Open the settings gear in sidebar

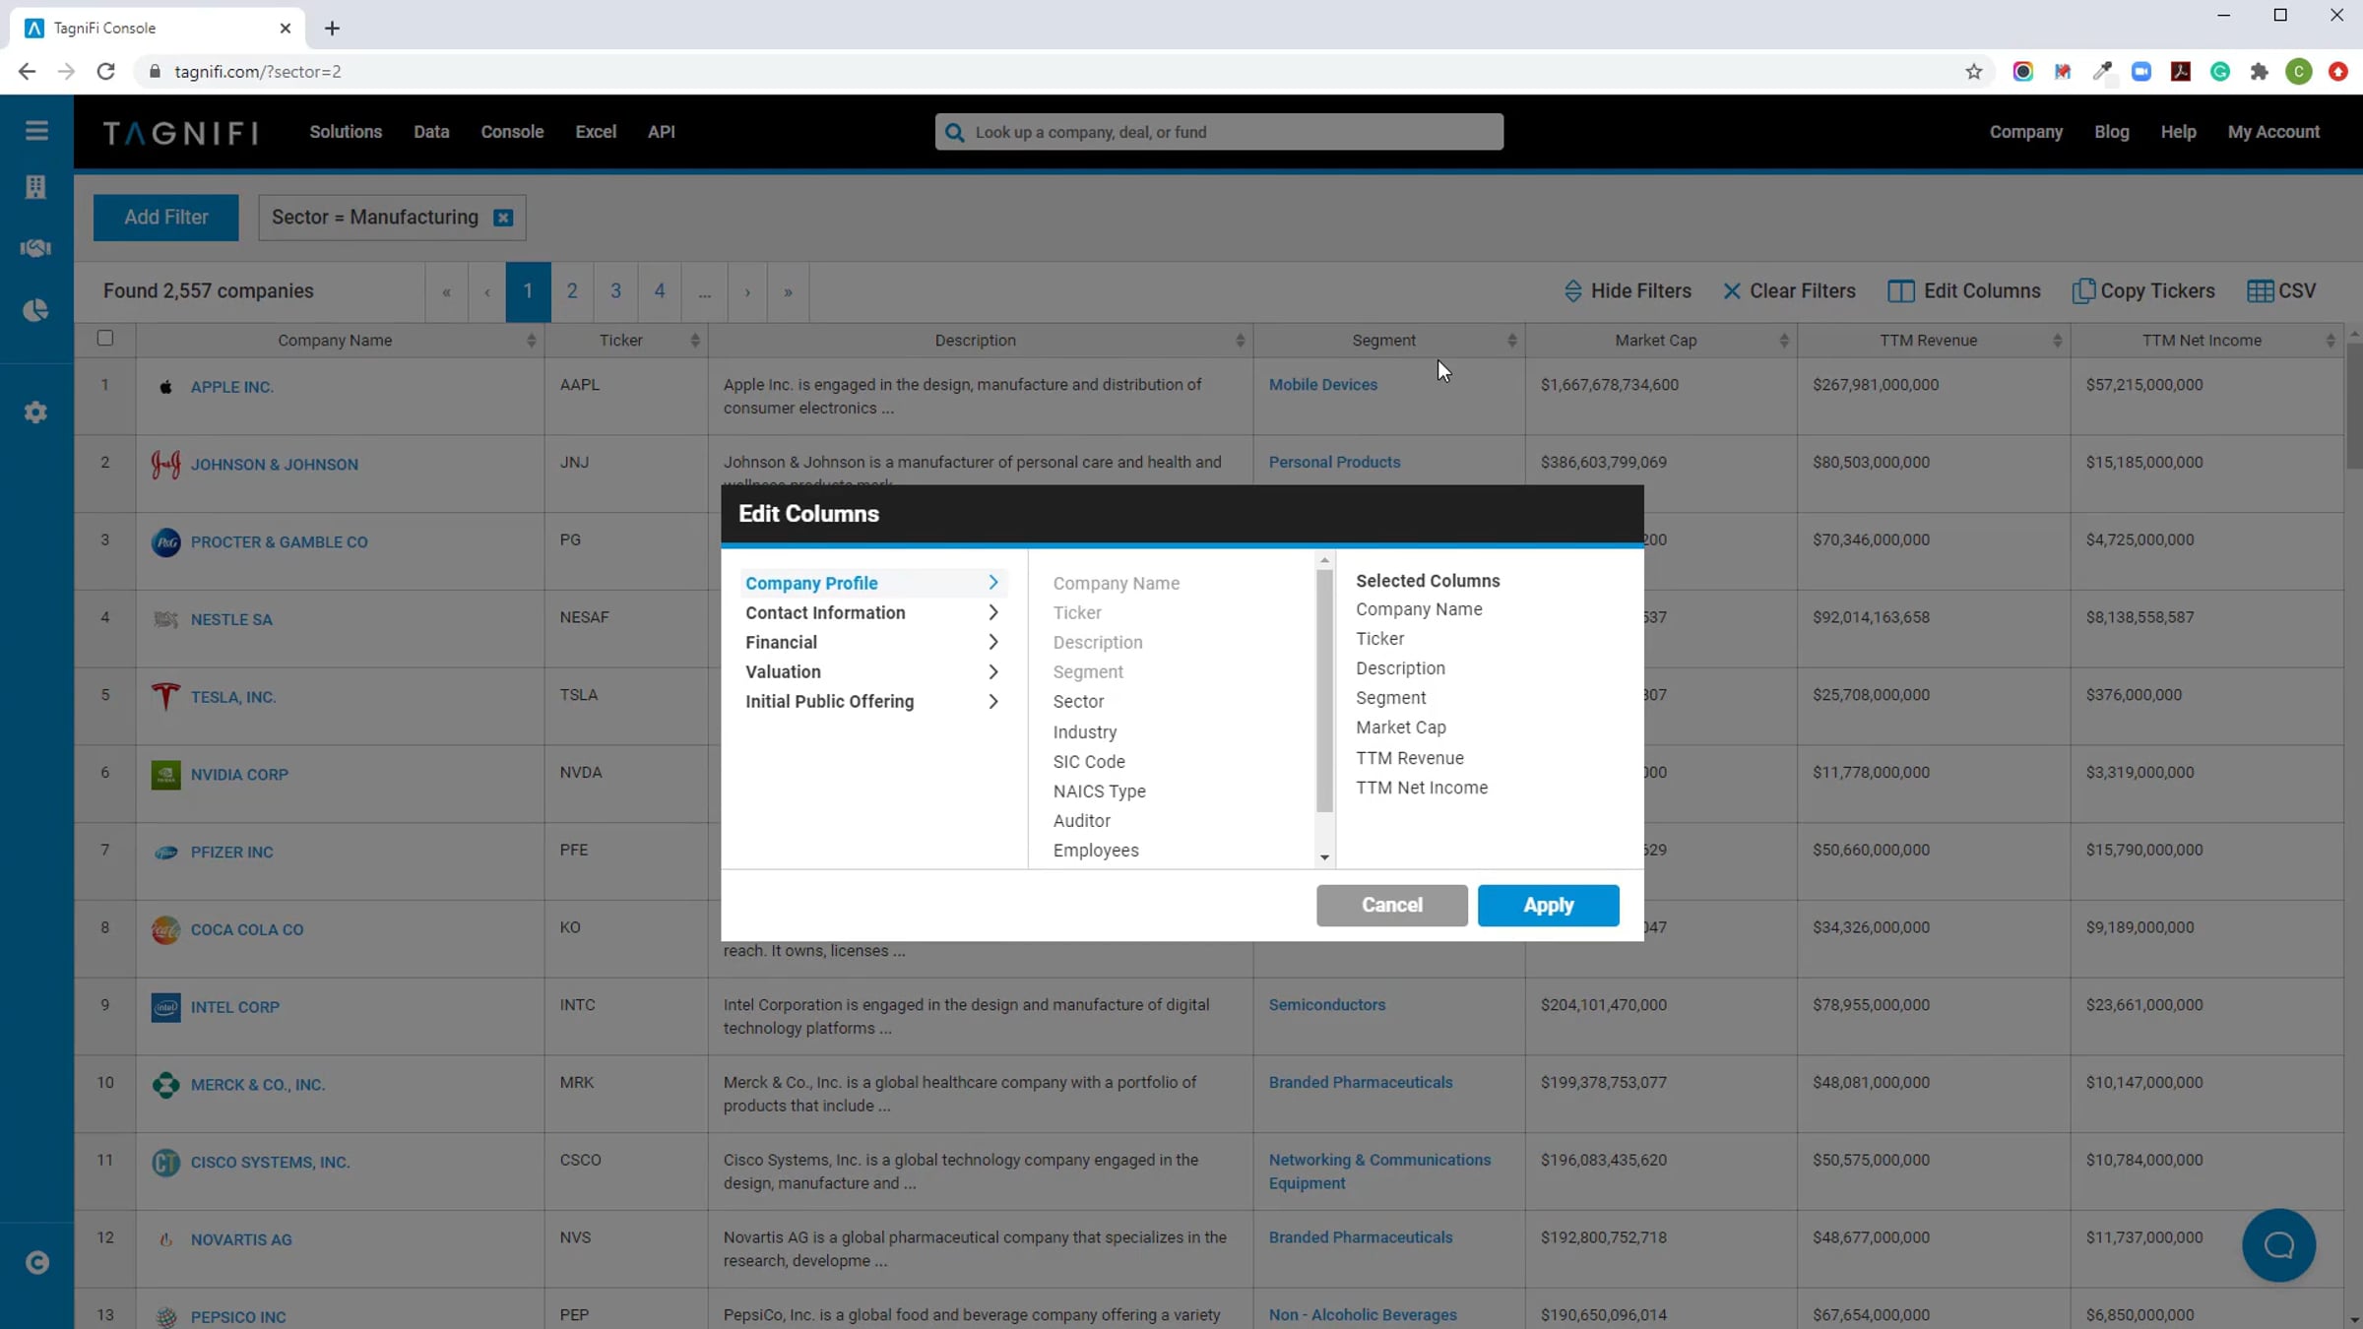click(36, 412)
